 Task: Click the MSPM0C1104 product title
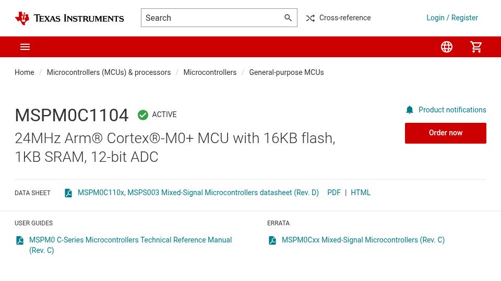pyautogui.click(x=71, y=115)
